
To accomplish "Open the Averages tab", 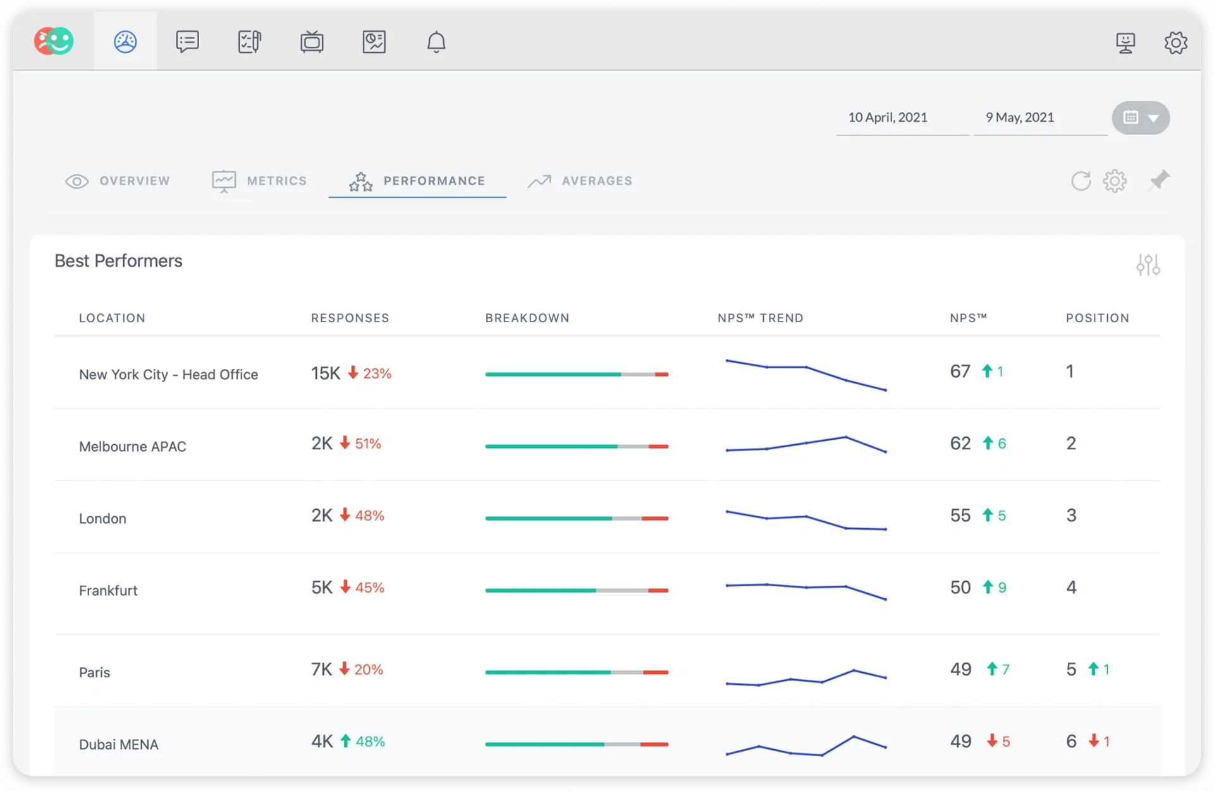I will tap(580, 181).
